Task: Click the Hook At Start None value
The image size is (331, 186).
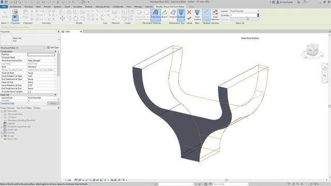Action: (41, 73)
